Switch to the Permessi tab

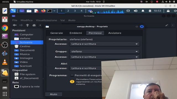(95, 33)
